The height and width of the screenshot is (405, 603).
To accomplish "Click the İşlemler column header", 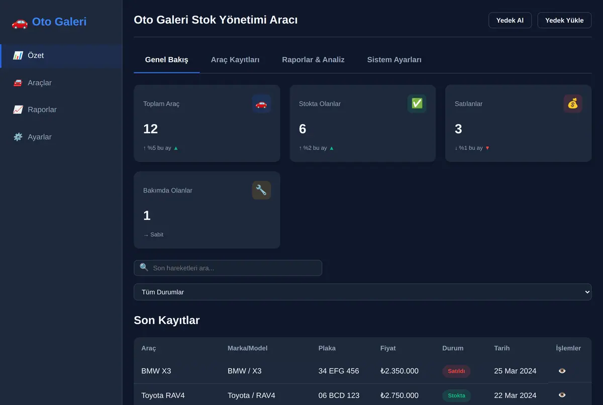I will (x=568, y=348).
